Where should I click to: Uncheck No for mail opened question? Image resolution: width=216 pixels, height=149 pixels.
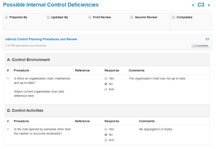click(x=106, y=135)
